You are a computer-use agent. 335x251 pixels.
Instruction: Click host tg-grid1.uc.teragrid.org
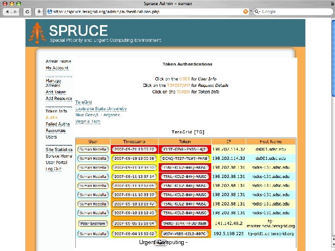(x=271, y=234)
